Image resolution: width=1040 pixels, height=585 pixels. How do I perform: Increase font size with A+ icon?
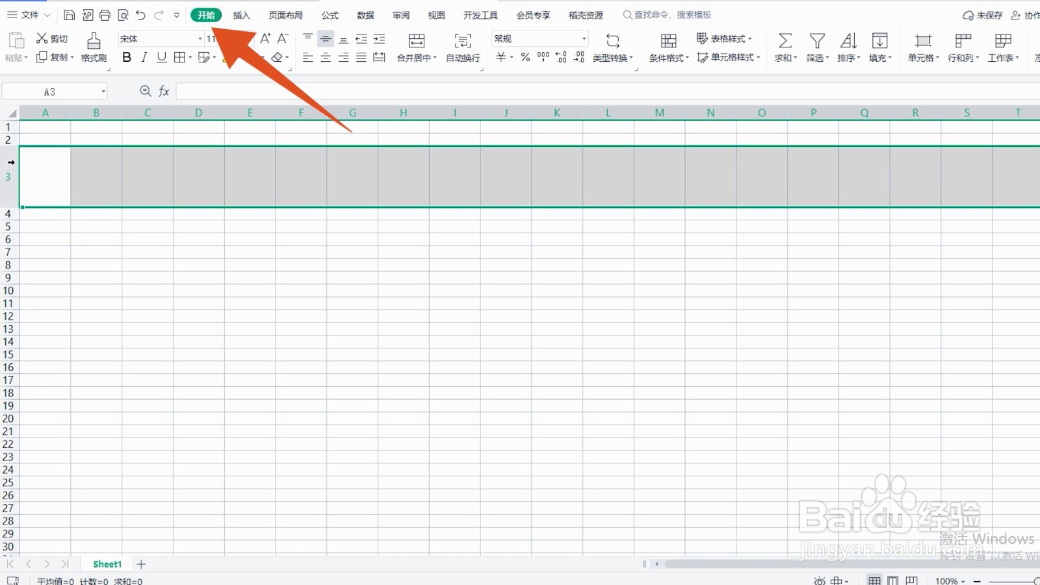265,38
